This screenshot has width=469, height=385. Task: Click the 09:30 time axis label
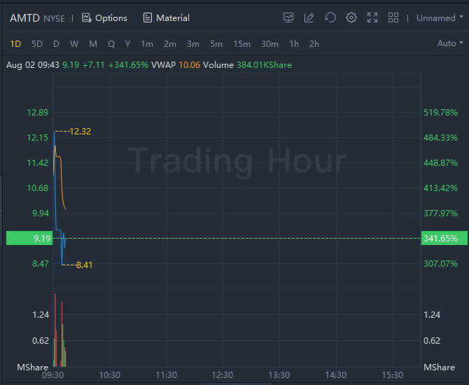(53, 374)
